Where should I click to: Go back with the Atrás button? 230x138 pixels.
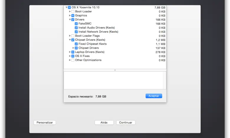104,122
